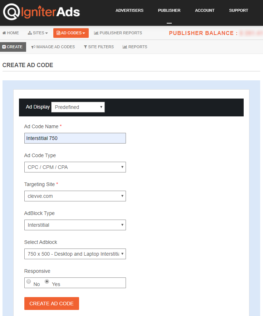Click the Create Ad Code button
Viewport: 263px width, 316px height.
(x=52, y=303)
